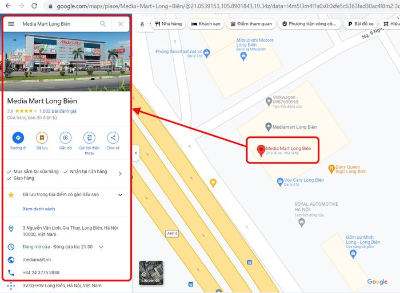The width and height of the screenshot is (400, 293).
Task: Open the mediamart.vn website
Action: coord(37,259)
